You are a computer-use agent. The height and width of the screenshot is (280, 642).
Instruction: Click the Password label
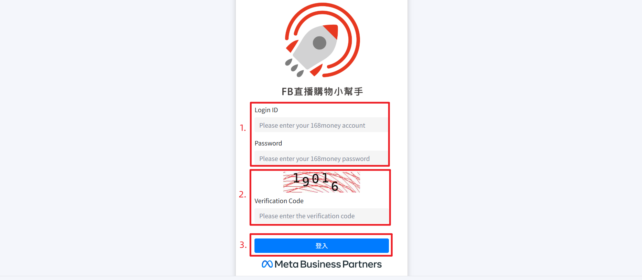pos(268,143)
